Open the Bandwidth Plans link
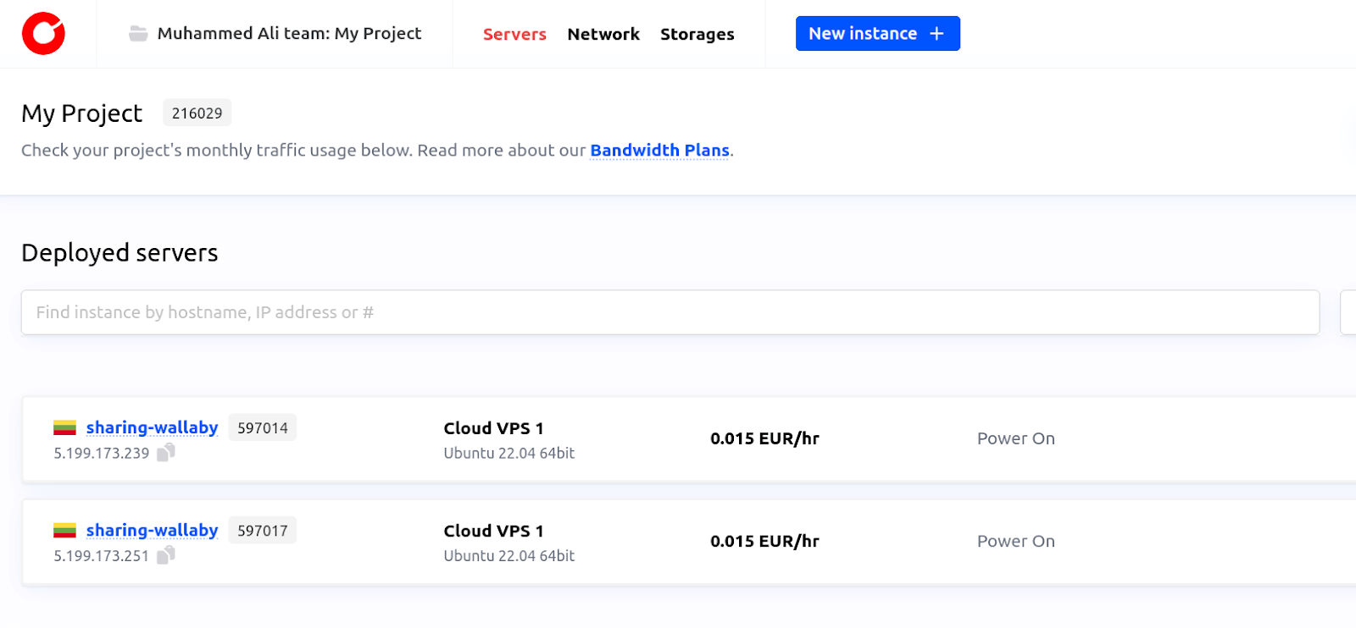The height and width of the screenshot is (628, 1356). coord(659,151)
